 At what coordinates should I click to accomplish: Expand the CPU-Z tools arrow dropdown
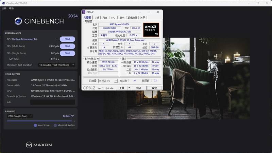point(129,88)
